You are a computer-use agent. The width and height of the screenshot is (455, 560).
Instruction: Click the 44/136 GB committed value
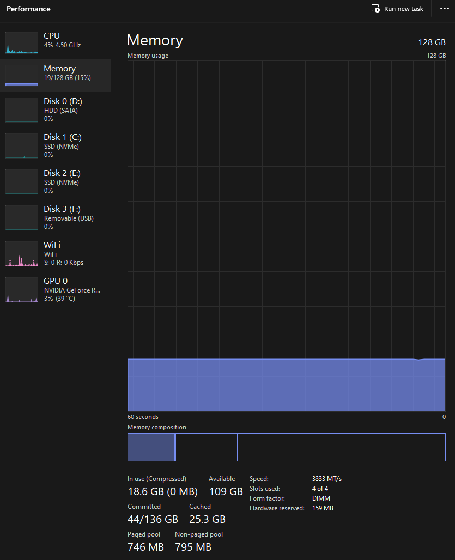pyautogui.click(x=153, y=519)
